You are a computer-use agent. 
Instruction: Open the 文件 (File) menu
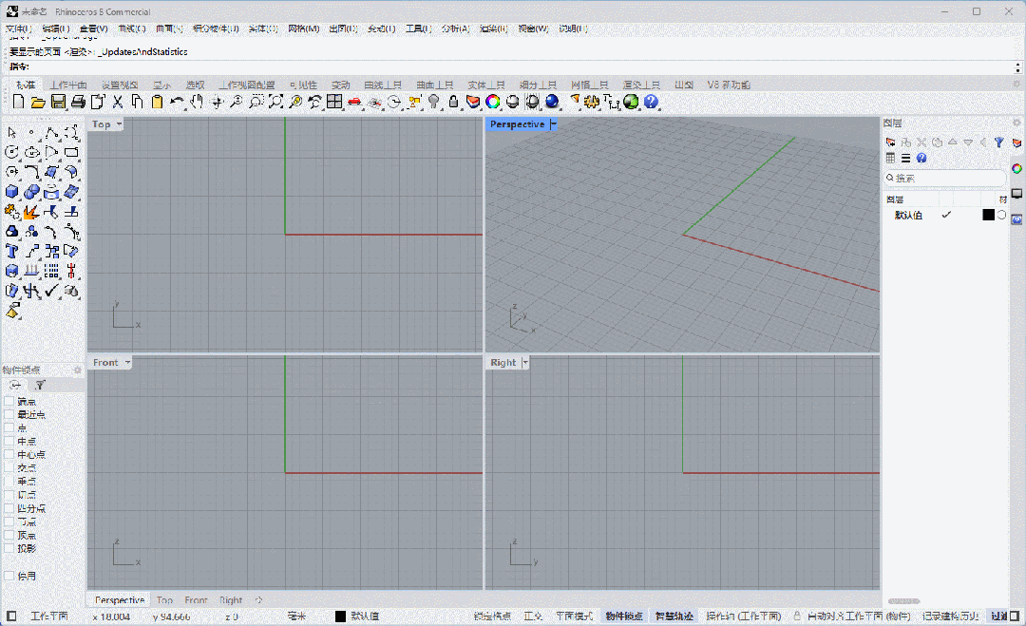pyautogui.click(x=18, y=28)
